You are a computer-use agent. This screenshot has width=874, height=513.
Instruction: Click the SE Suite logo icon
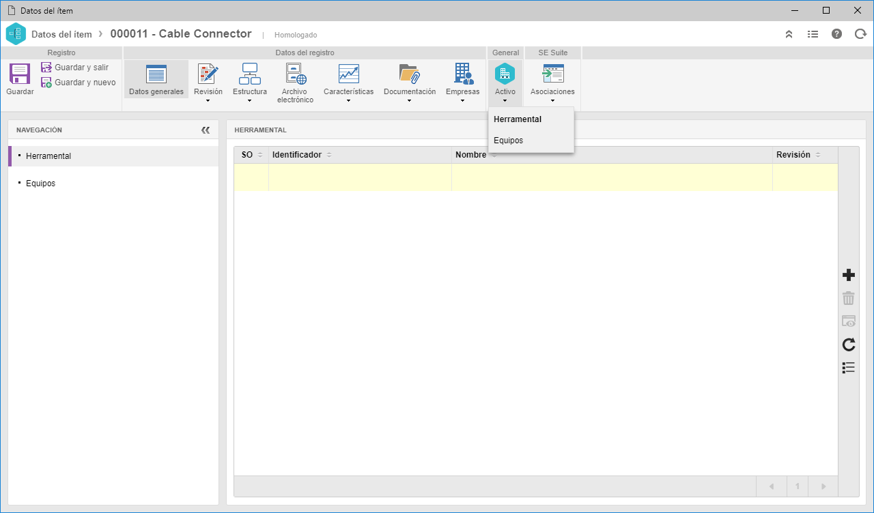tap(16, 34)
